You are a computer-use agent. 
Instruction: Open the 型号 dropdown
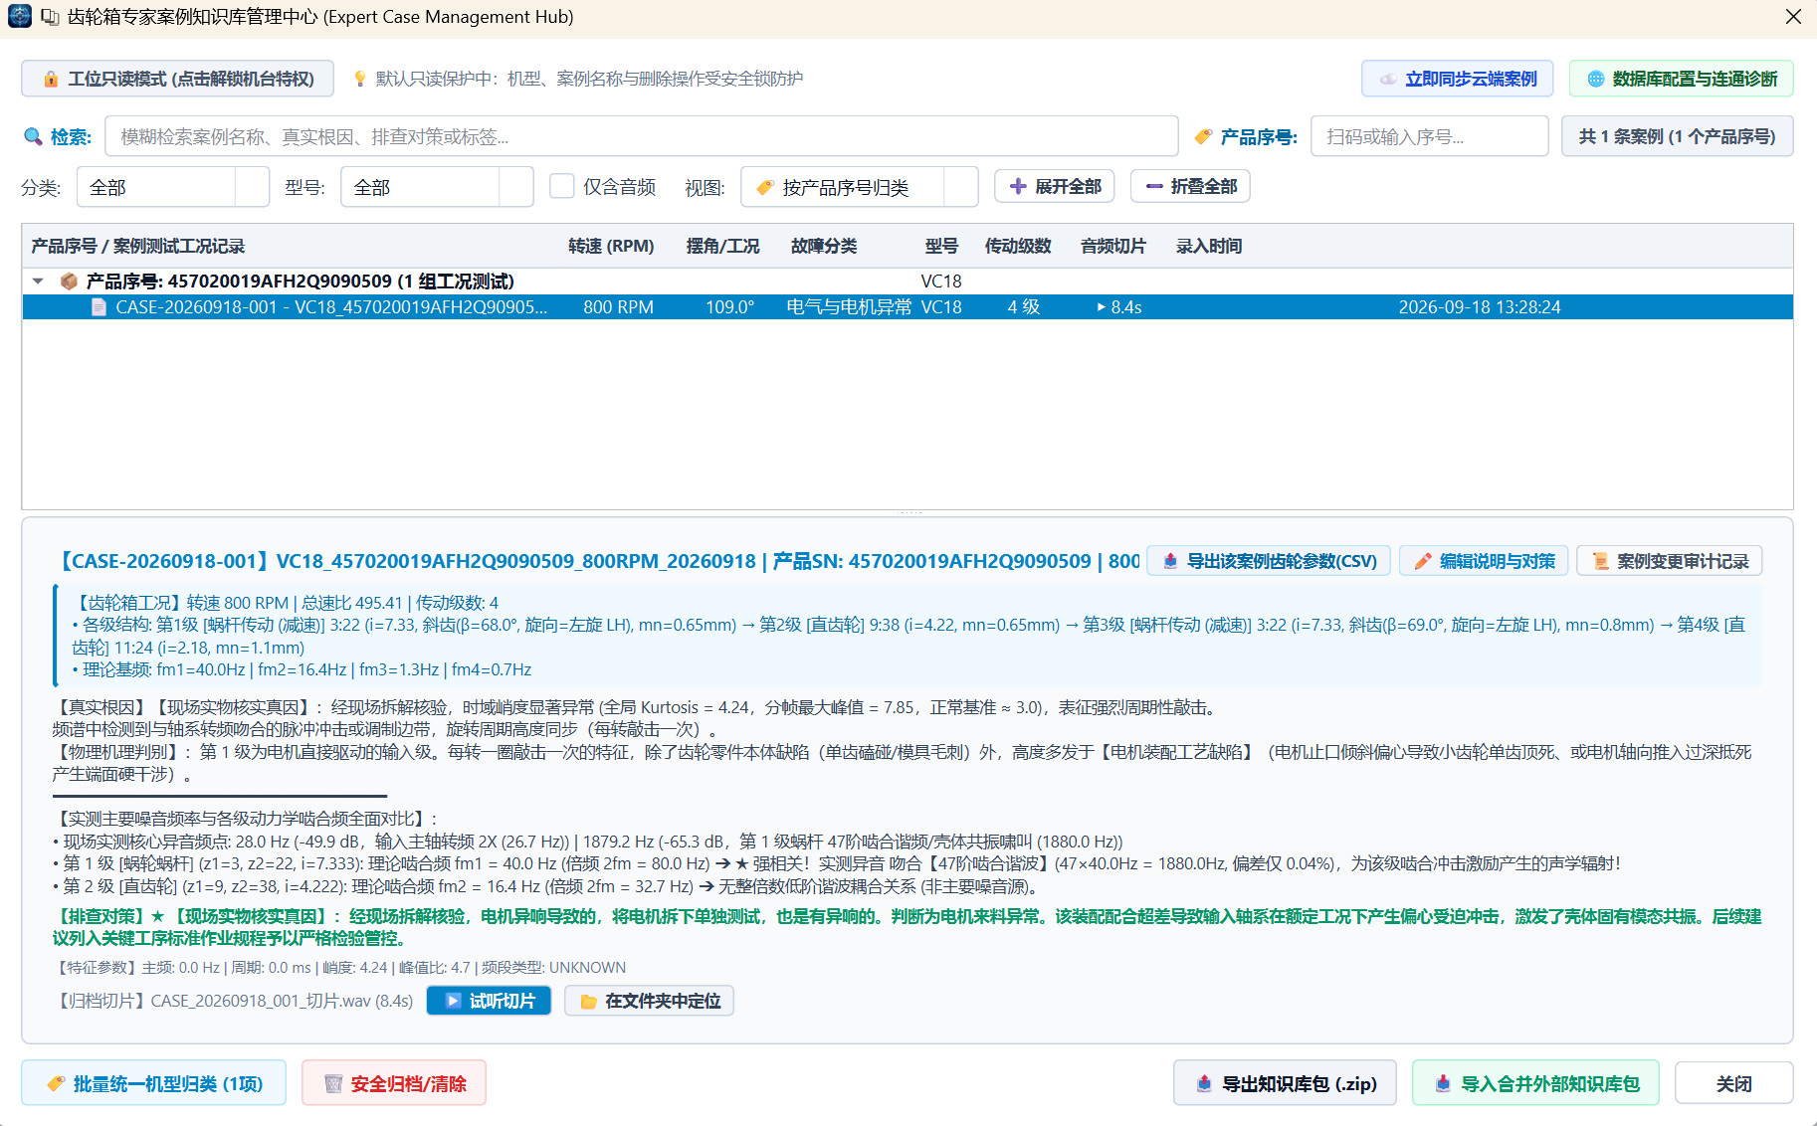click(437, 187)
